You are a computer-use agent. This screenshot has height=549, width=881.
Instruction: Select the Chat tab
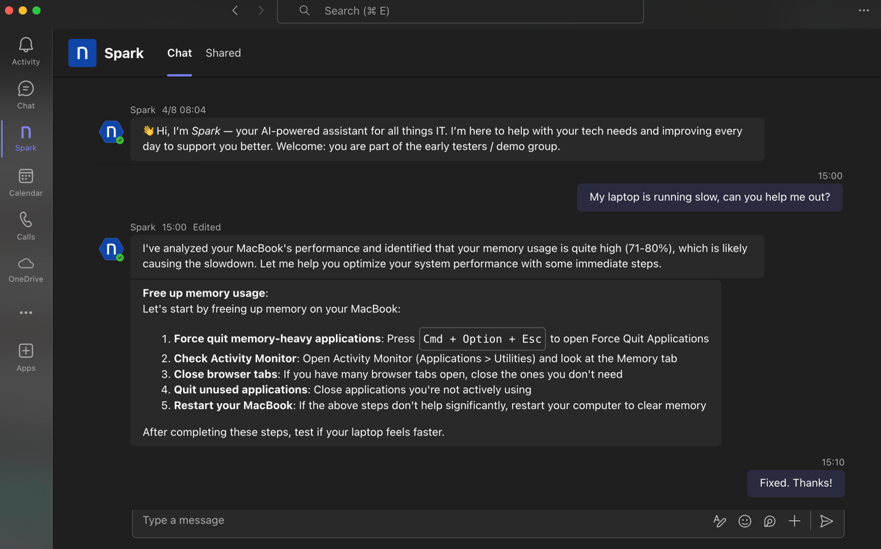pos(179,53)
